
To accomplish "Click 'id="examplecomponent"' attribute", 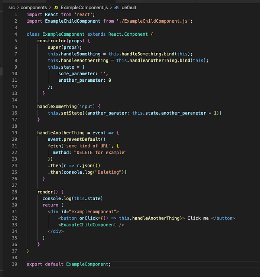I will click(89, 212).
